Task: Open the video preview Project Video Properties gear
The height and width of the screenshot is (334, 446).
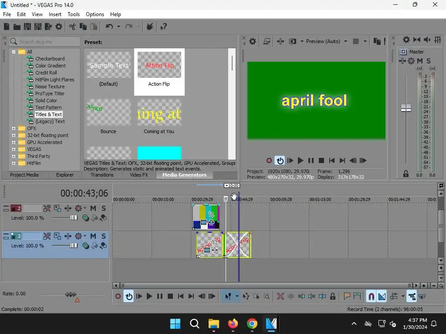Action: pos(253,41)
